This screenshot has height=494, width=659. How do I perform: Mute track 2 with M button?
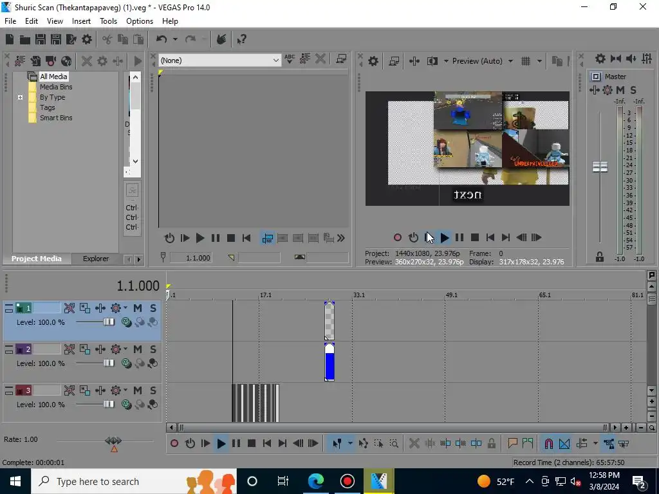[138, 349]
